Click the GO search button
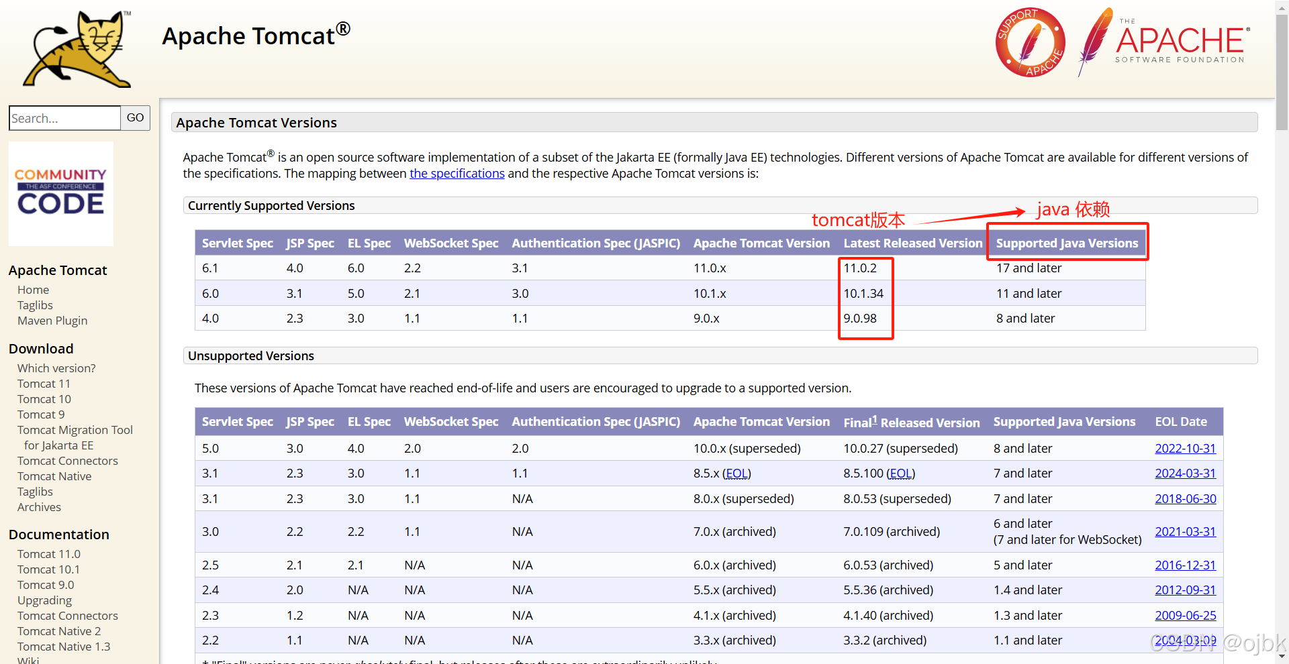1289x664 pixels. (x=135, y=118)
